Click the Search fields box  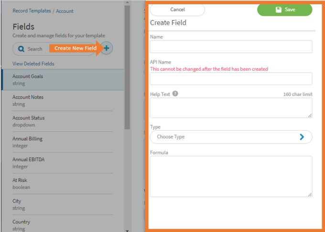(x=54, y=49)
